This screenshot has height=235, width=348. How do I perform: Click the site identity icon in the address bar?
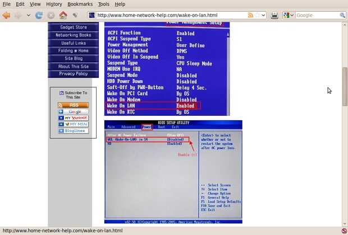pyautogui.click(x=91, y=15)
